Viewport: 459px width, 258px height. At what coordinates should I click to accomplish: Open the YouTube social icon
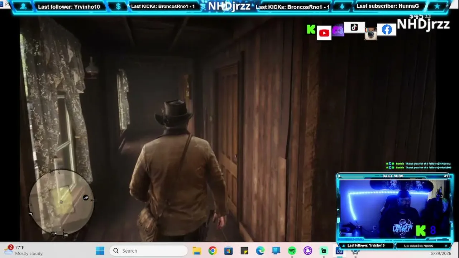coord(324,33)
